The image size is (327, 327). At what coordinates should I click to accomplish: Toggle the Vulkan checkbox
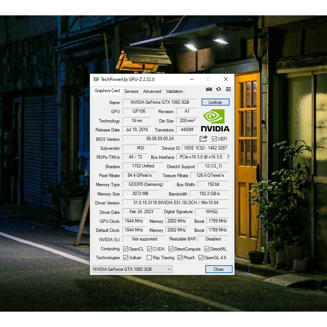(x=125, y=258)
